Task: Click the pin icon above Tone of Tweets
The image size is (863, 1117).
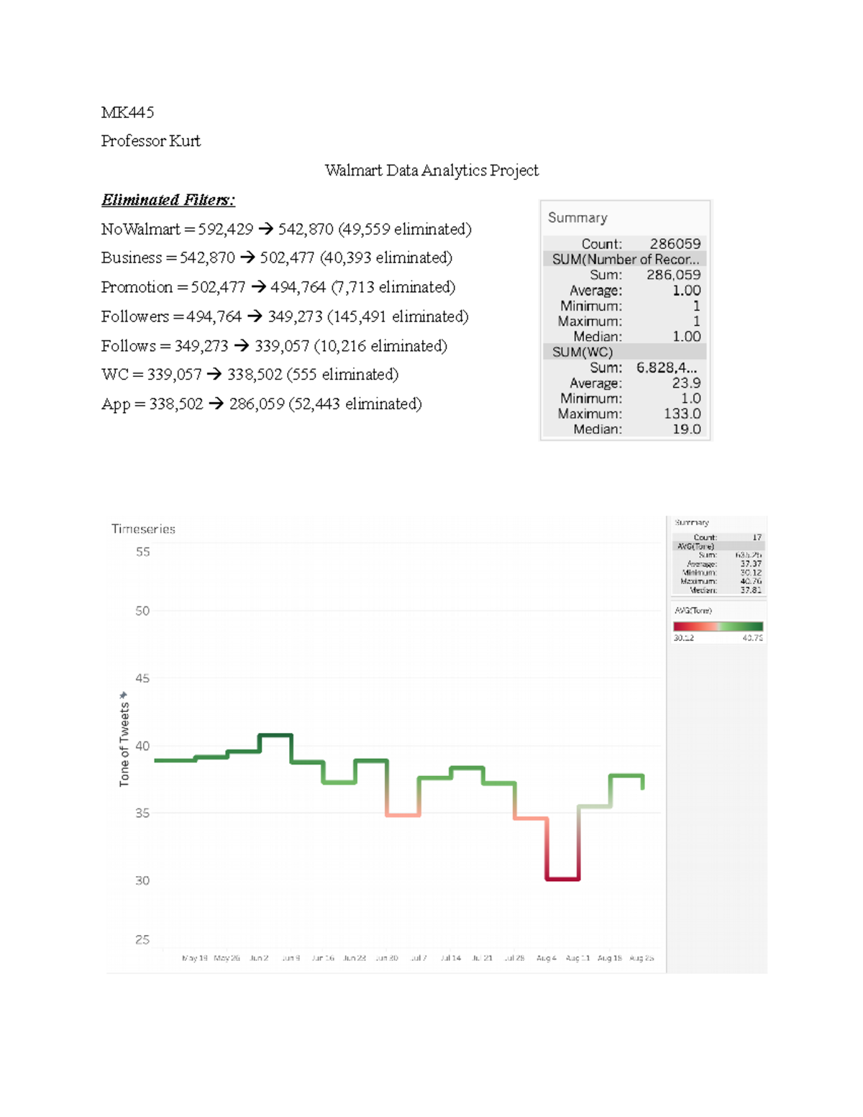Action: (x=123, y=696)
